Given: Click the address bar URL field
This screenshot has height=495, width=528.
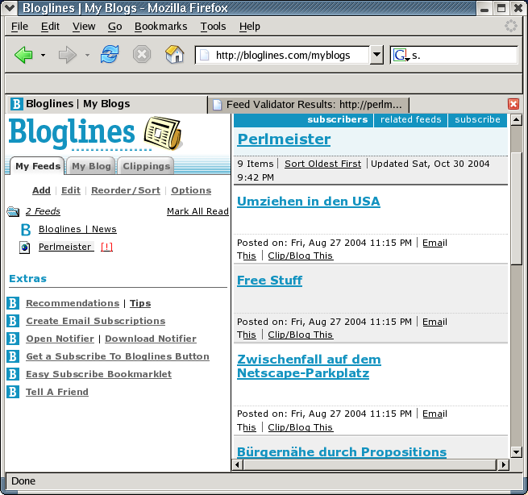Looking at the screenshot, I should [283, 55].
